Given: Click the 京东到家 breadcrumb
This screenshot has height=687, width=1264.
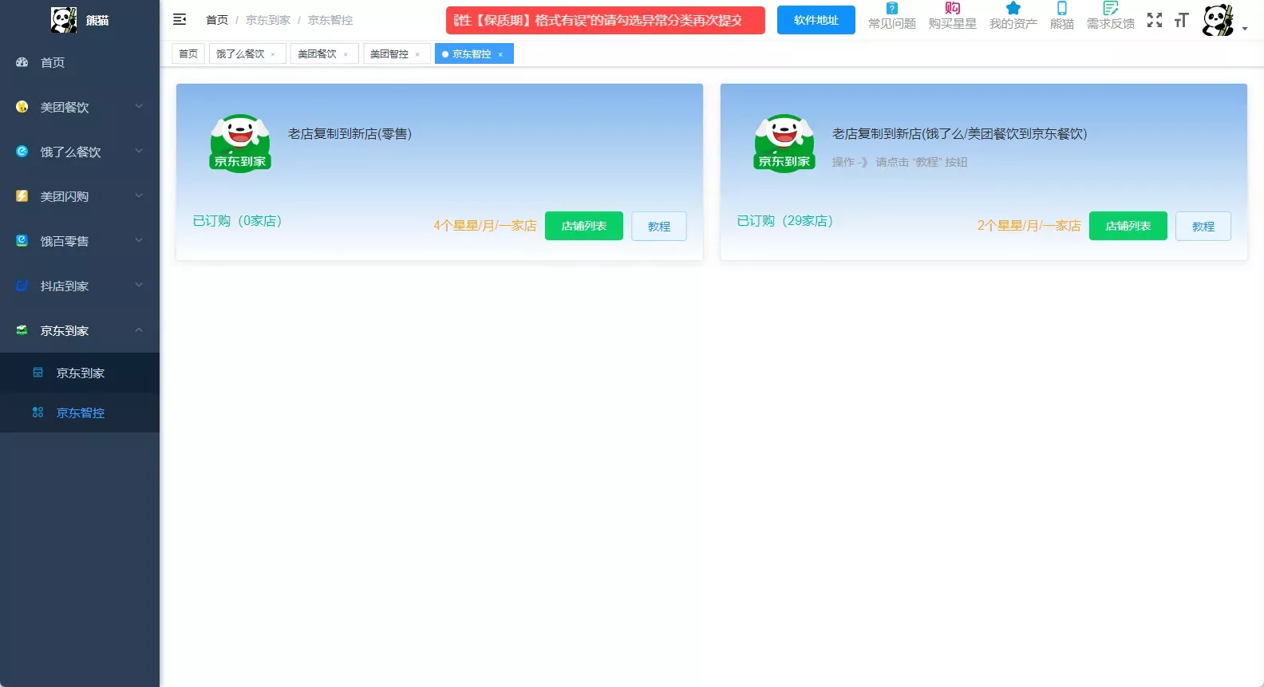Looking at the screenshot, I should coord(268,20).
